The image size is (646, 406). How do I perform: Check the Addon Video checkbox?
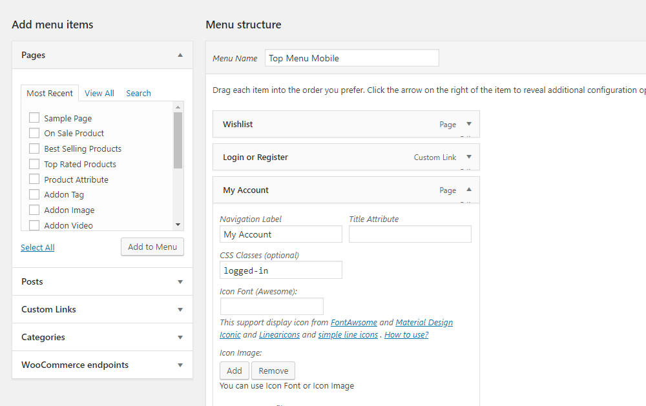click(x=34, y=225)
